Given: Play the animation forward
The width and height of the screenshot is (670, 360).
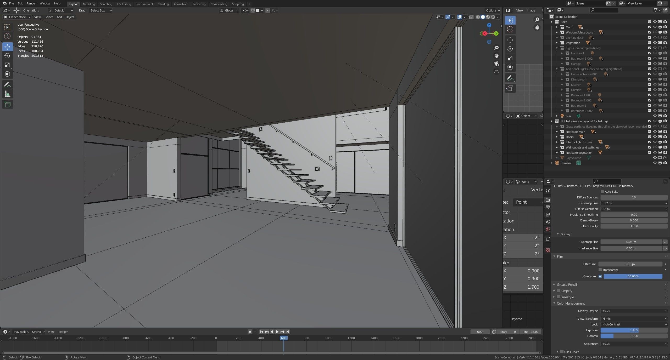Looking at the screenshot, I should point(277,332).
